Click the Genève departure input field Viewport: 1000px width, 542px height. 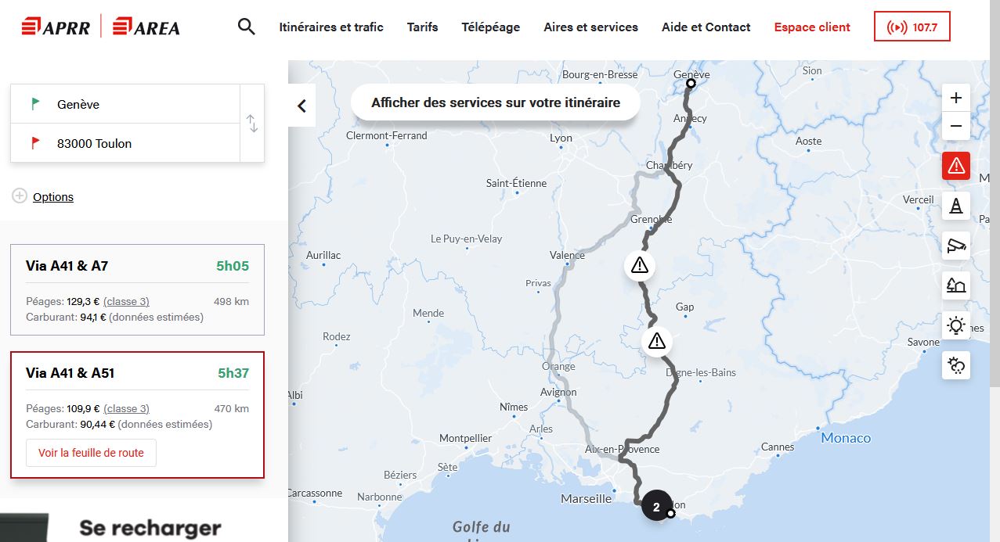(x=125, y=104)
